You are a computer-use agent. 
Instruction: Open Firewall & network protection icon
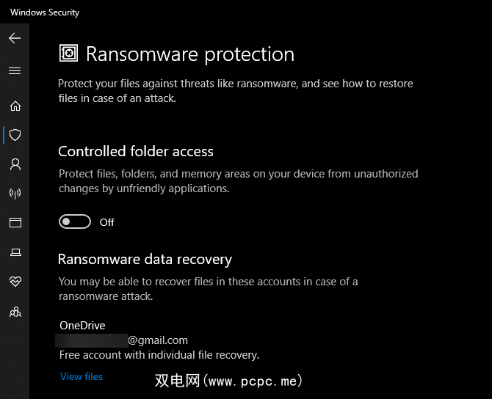[x=15, y=194]
